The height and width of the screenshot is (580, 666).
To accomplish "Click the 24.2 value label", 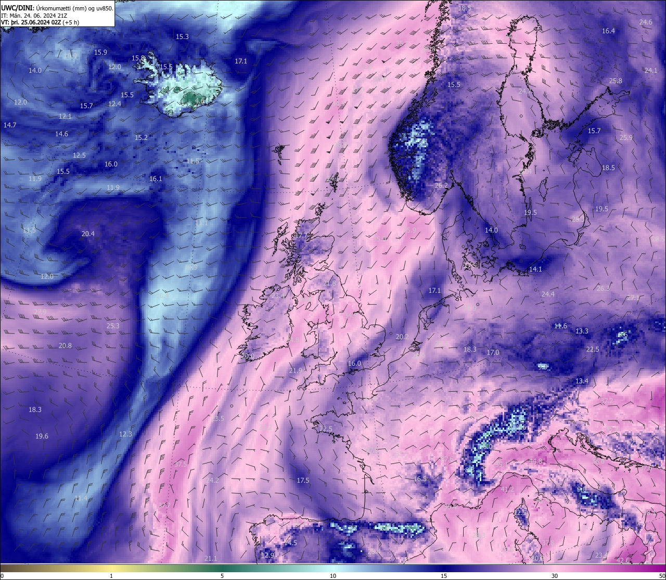I will click(213, 481).
